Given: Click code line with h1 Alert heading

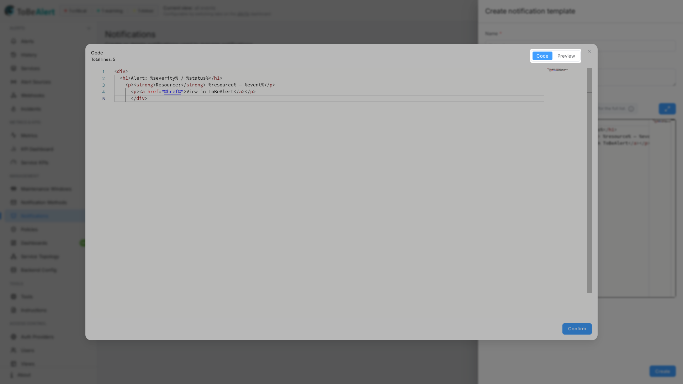Looking at the screenshot, I should (x=171, y=78).
